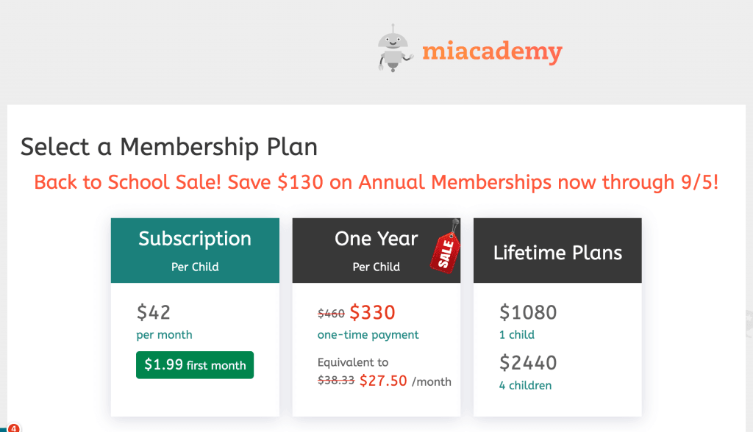Click the crossed-out $460 price
This screenshot has height=432, width=753.
click(331, 312)
